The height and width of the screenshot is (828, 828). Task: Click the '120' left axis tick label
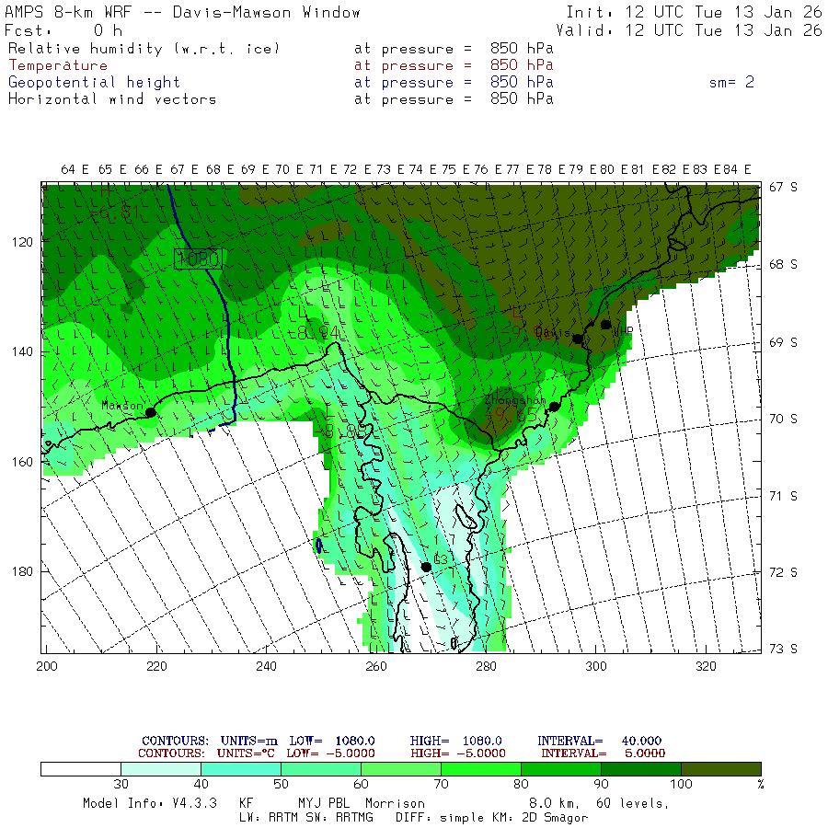pyautogui.click(x=22, y=242)
